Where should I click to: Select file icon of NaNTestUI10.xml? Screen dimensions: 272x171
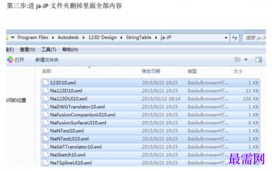(x=46, y=139)
